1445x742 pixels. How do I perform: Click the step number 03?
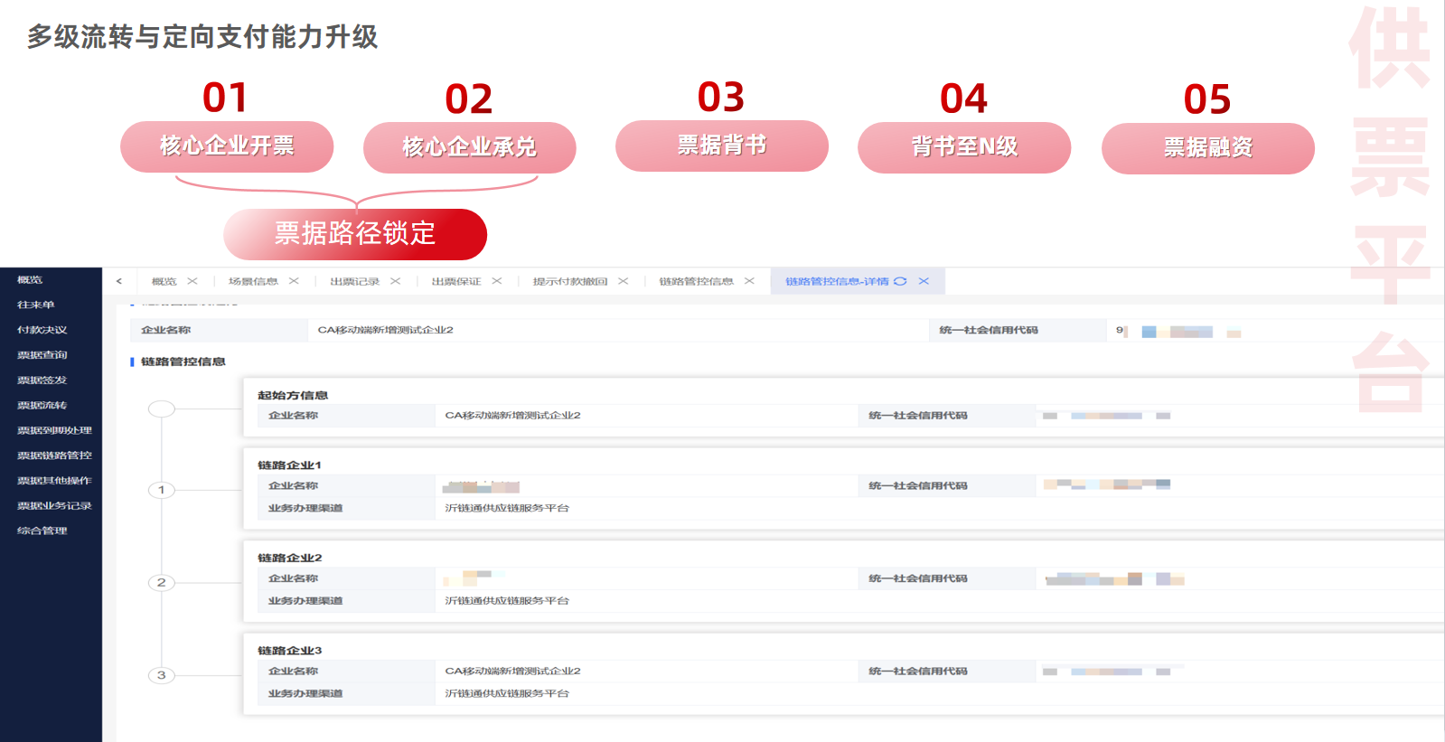(x=721, y=98)
